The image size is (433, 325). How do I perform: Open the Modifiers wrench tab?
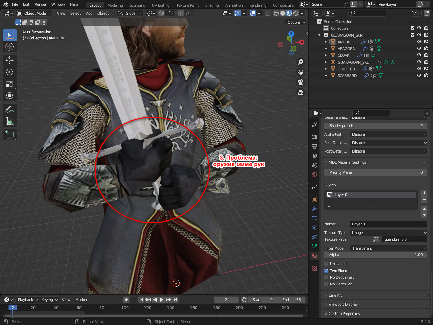point(314,209)
